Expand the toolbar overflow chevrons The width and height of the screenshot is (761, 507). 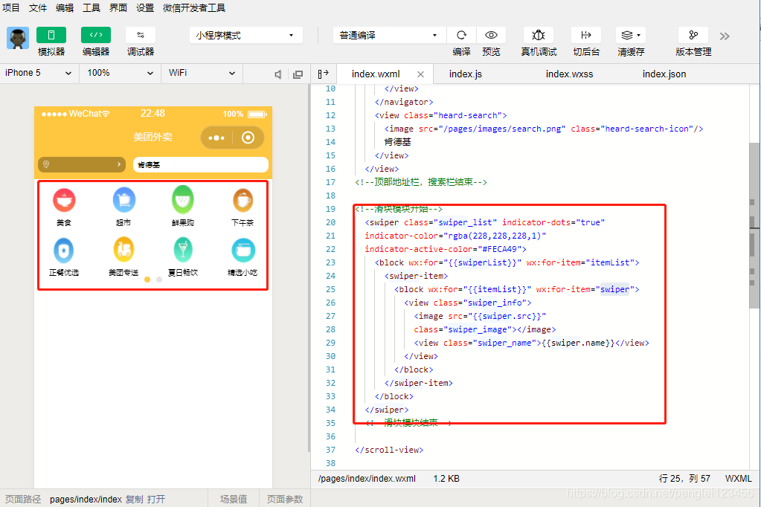[725, 36]
